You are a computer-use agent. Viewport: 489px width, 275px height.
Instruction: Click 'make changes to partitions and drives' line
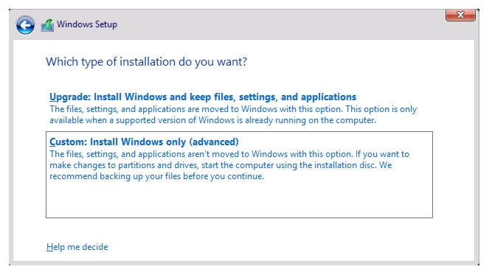click(x=221, y=165)
